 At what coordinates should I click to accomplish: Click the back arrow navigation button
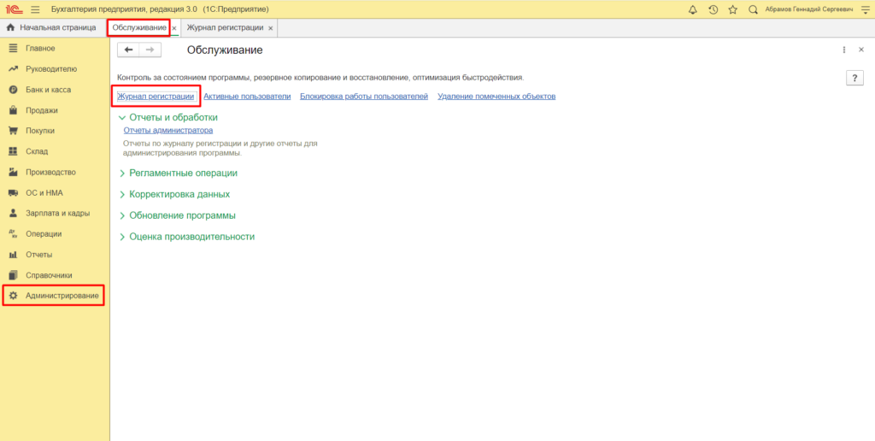coord(129,50)
